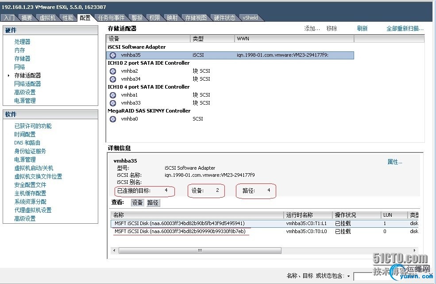Open the vShield tab
Screen dimensions: 436x284
pyautogui.click(x=250, y=18)
